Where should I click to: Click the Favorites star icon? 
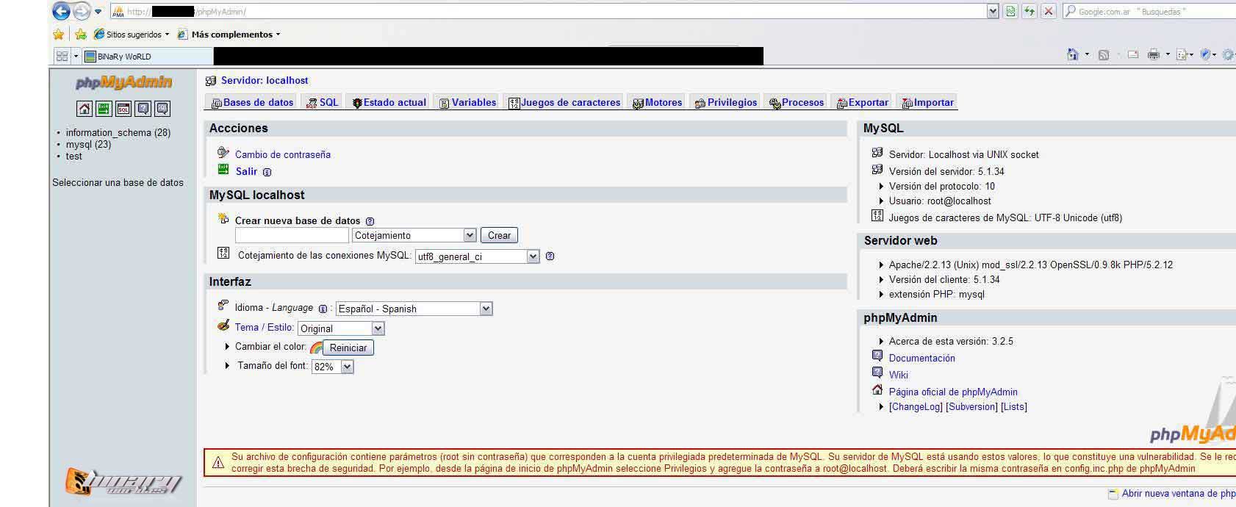tap(59, 35)
